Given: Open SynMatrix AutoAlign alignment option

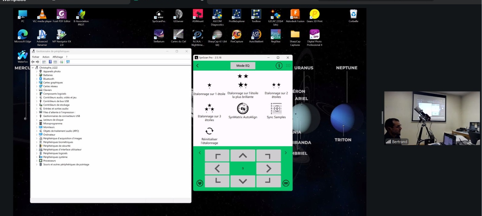Looking at the screenshot, I should click(243, 108).
